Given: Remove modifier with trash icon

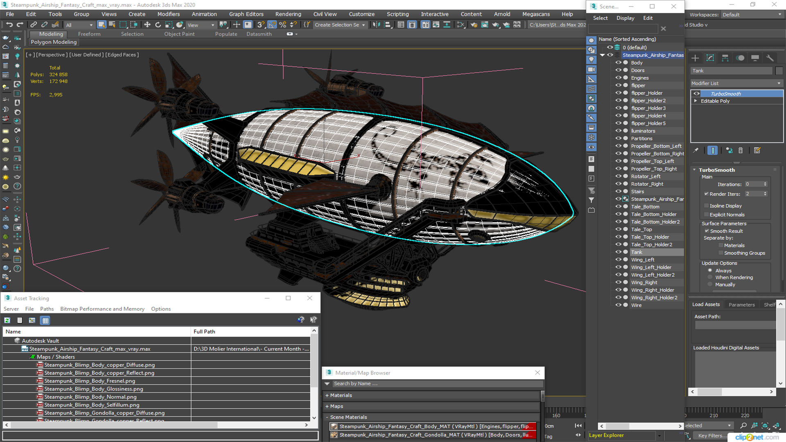Looking at the screenshot, I should [741, 151].
